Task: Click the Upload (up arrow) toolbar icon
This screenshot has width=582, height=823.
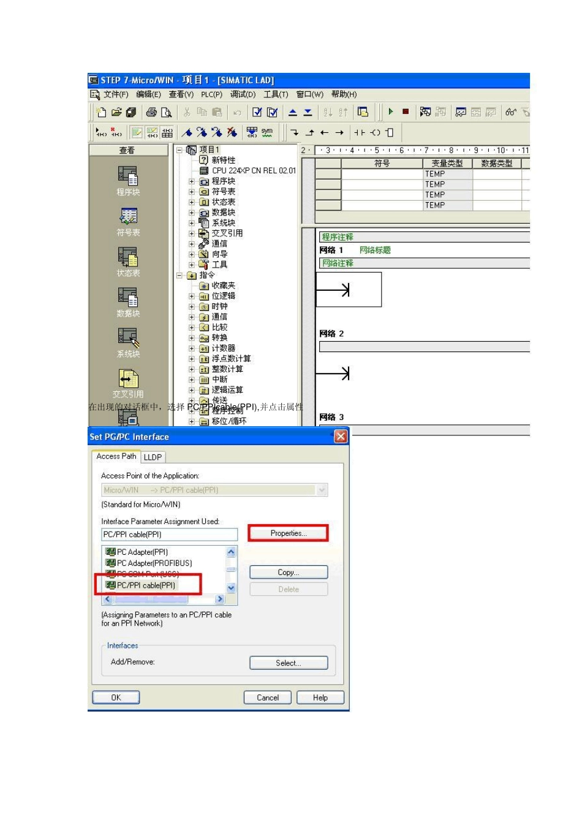Action: (x=293, y=112)
